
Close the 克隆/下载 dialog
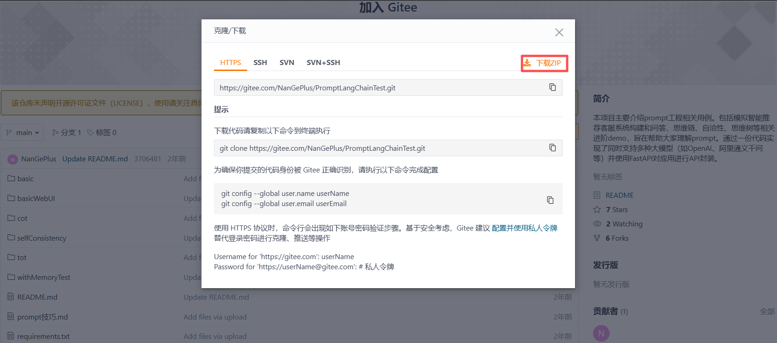coord(559,32)
